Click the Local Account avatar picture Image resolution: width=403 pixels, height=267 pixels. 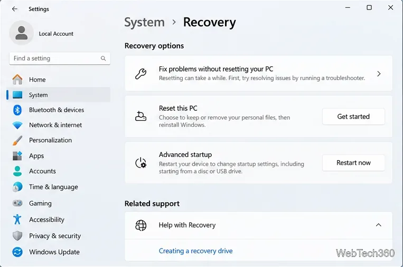click(x=21, y=33)
